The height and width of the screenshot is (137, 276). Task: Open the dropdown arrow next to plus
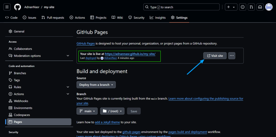[234, 7]
